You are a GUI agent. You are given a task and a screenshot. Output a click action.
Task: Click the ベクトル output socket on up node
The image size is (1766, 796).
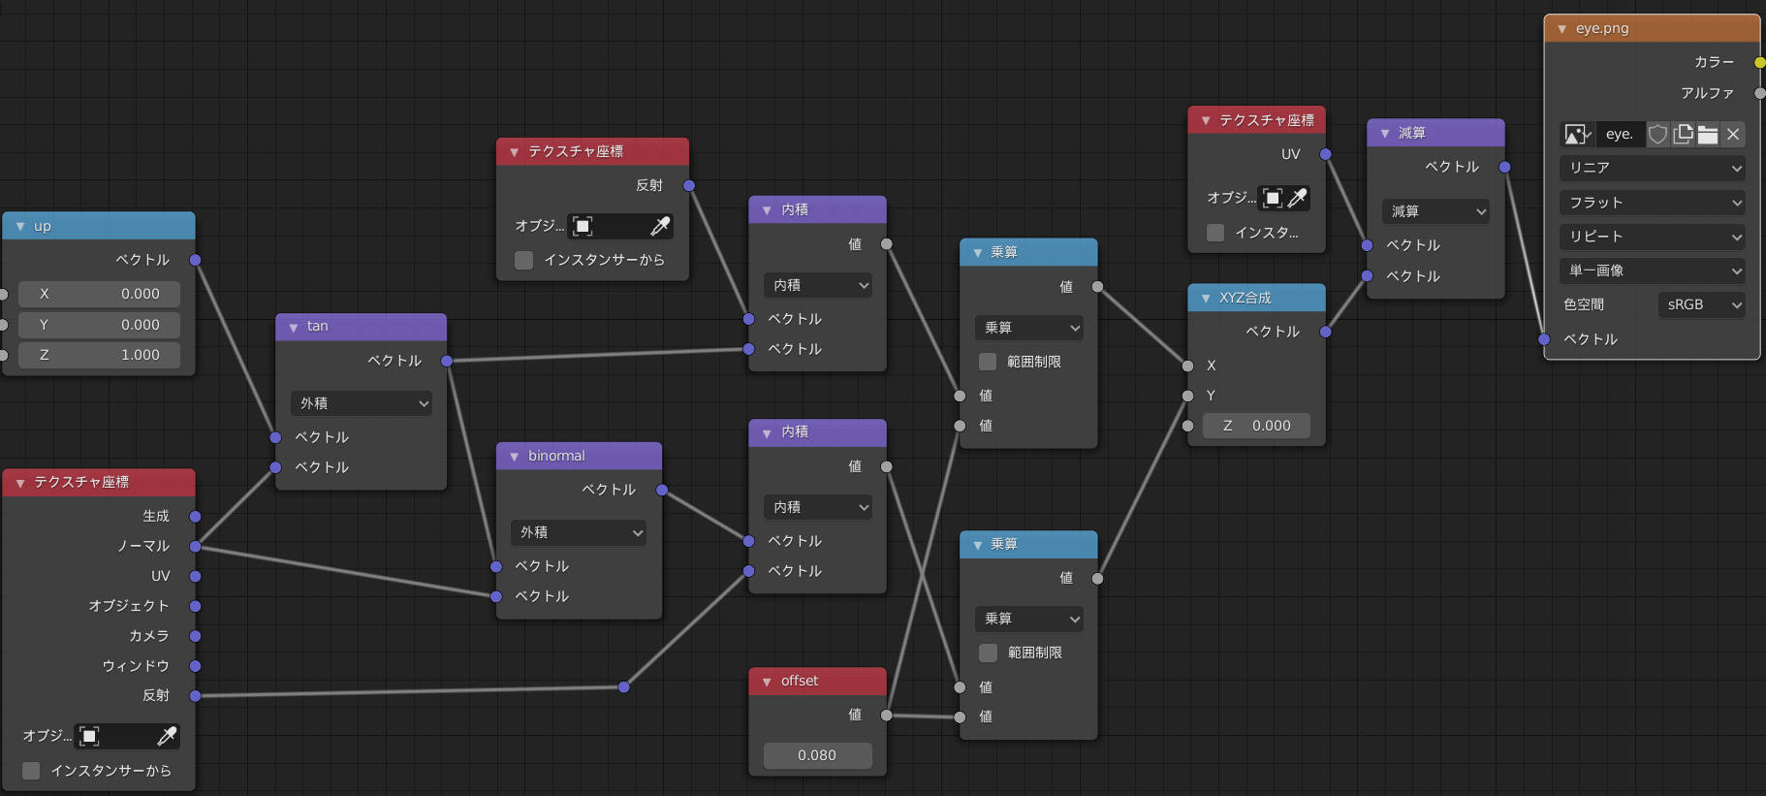click(195, 260)
